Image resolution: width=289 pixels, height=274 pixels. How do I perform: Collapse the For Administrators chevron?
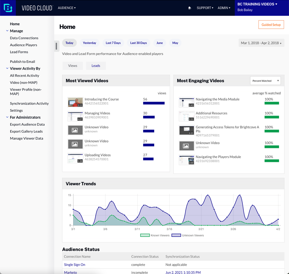coord(7,117)
